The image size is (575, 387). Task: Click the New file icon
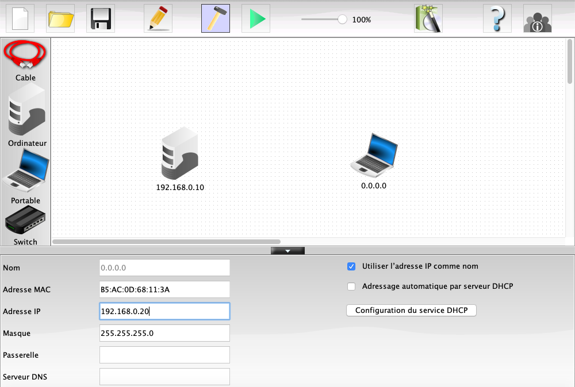tap(20, 18)
